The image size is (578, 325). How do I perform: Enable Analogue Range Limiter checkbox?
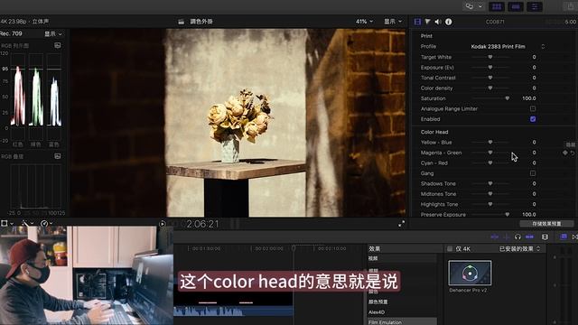(x=533, y=108)
